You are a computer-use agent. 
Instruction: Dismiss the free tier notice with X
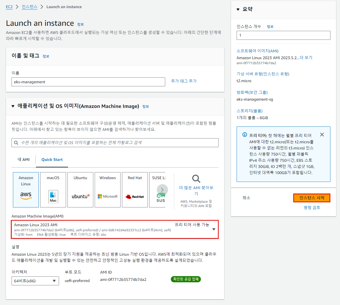click(x=322, y=135)
